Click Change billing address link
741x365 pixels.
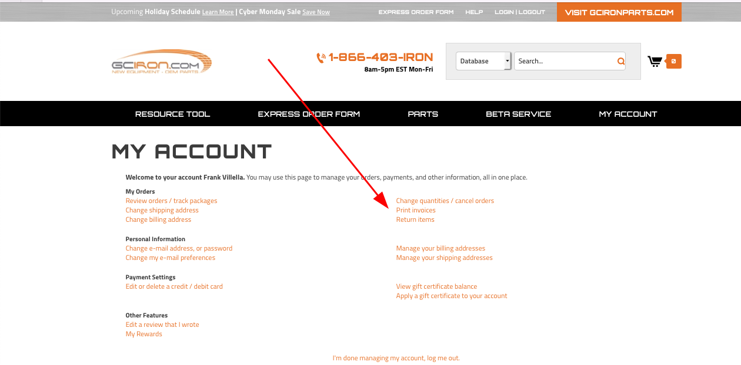click(158, 219)
